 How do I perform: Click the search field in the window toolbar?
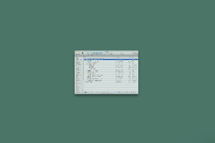(x=123, y=53)
